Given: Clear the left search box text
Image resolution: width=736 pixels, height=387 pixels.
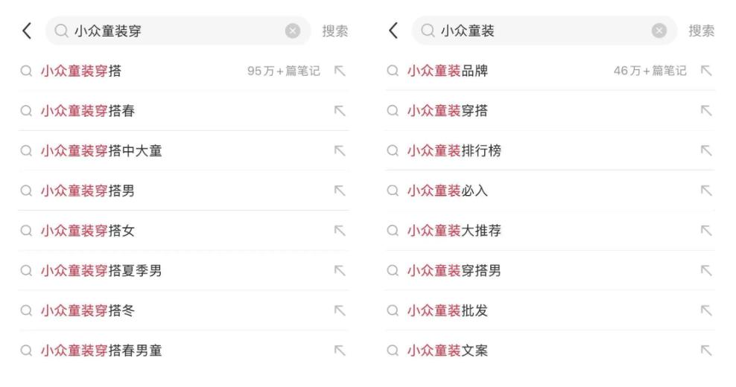Looking at the screenshot, I should pyautogui.click(x=293, y=31).
